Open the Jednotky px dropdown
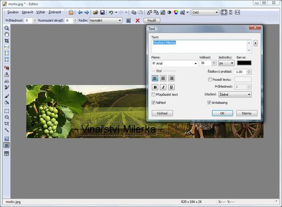 (x=226, y=63)
